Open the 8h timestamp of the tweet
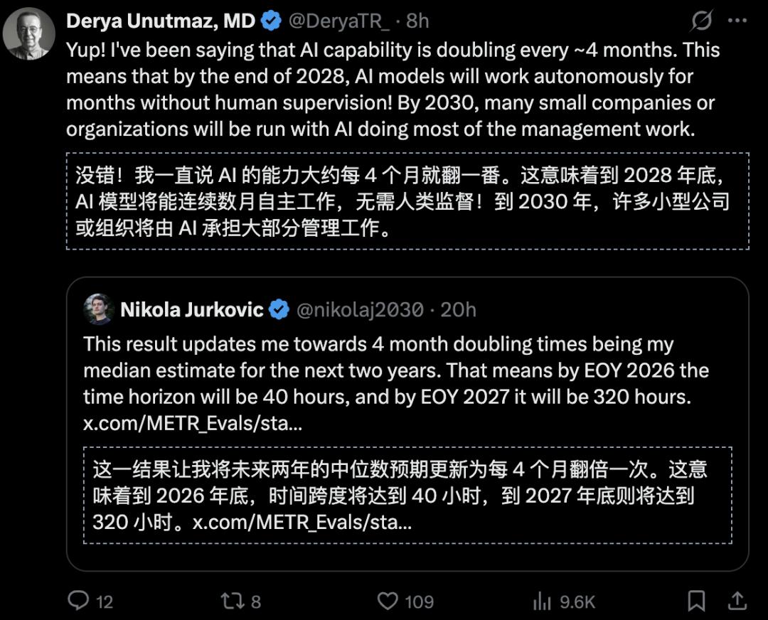 [417, 21]
